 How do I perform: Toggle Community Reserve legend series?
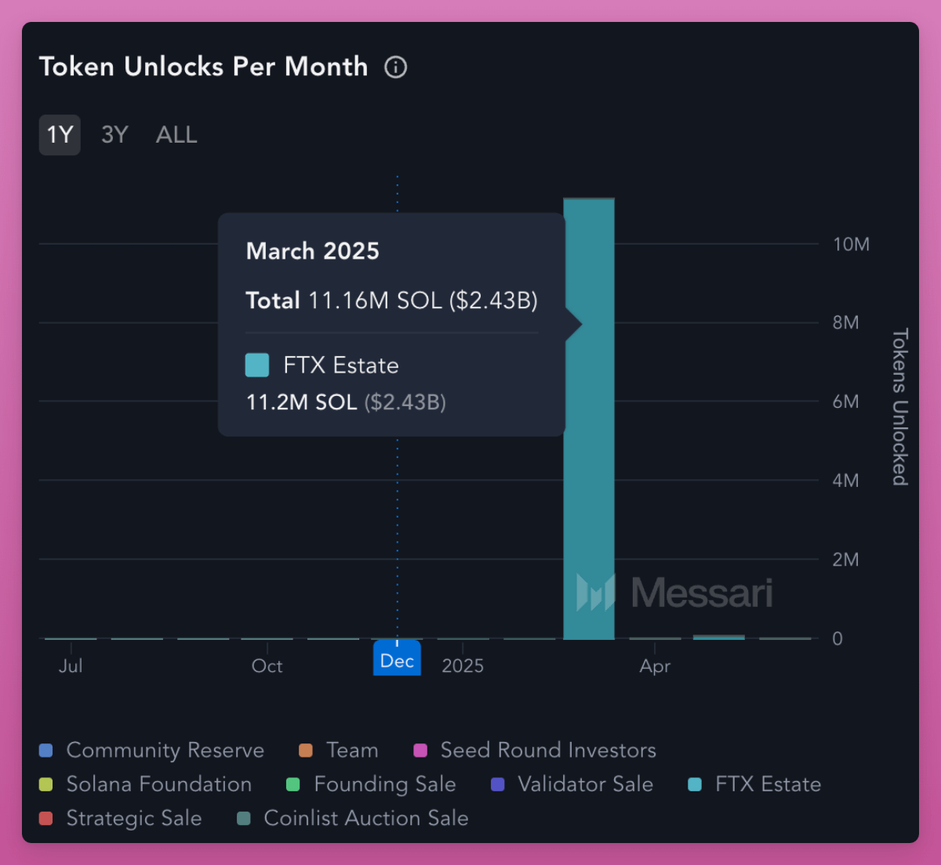pos(151,751)
